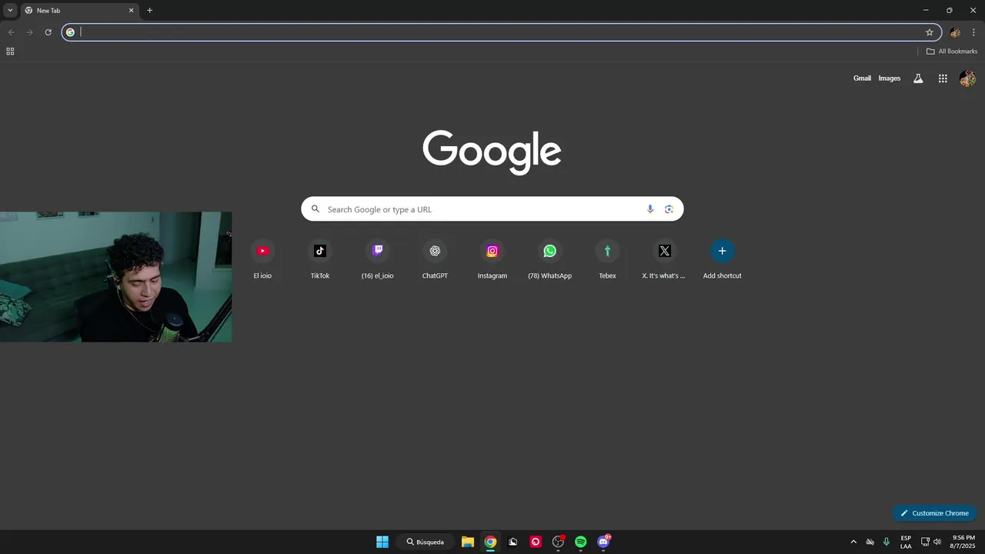Open the (16) el_ioio Twitch shortcut
The image size is (985, 554).
(x=377, y=259)
